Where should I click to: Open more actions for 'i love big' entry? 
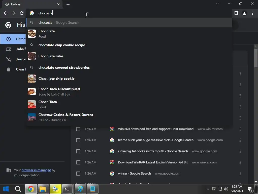[240, 151]
